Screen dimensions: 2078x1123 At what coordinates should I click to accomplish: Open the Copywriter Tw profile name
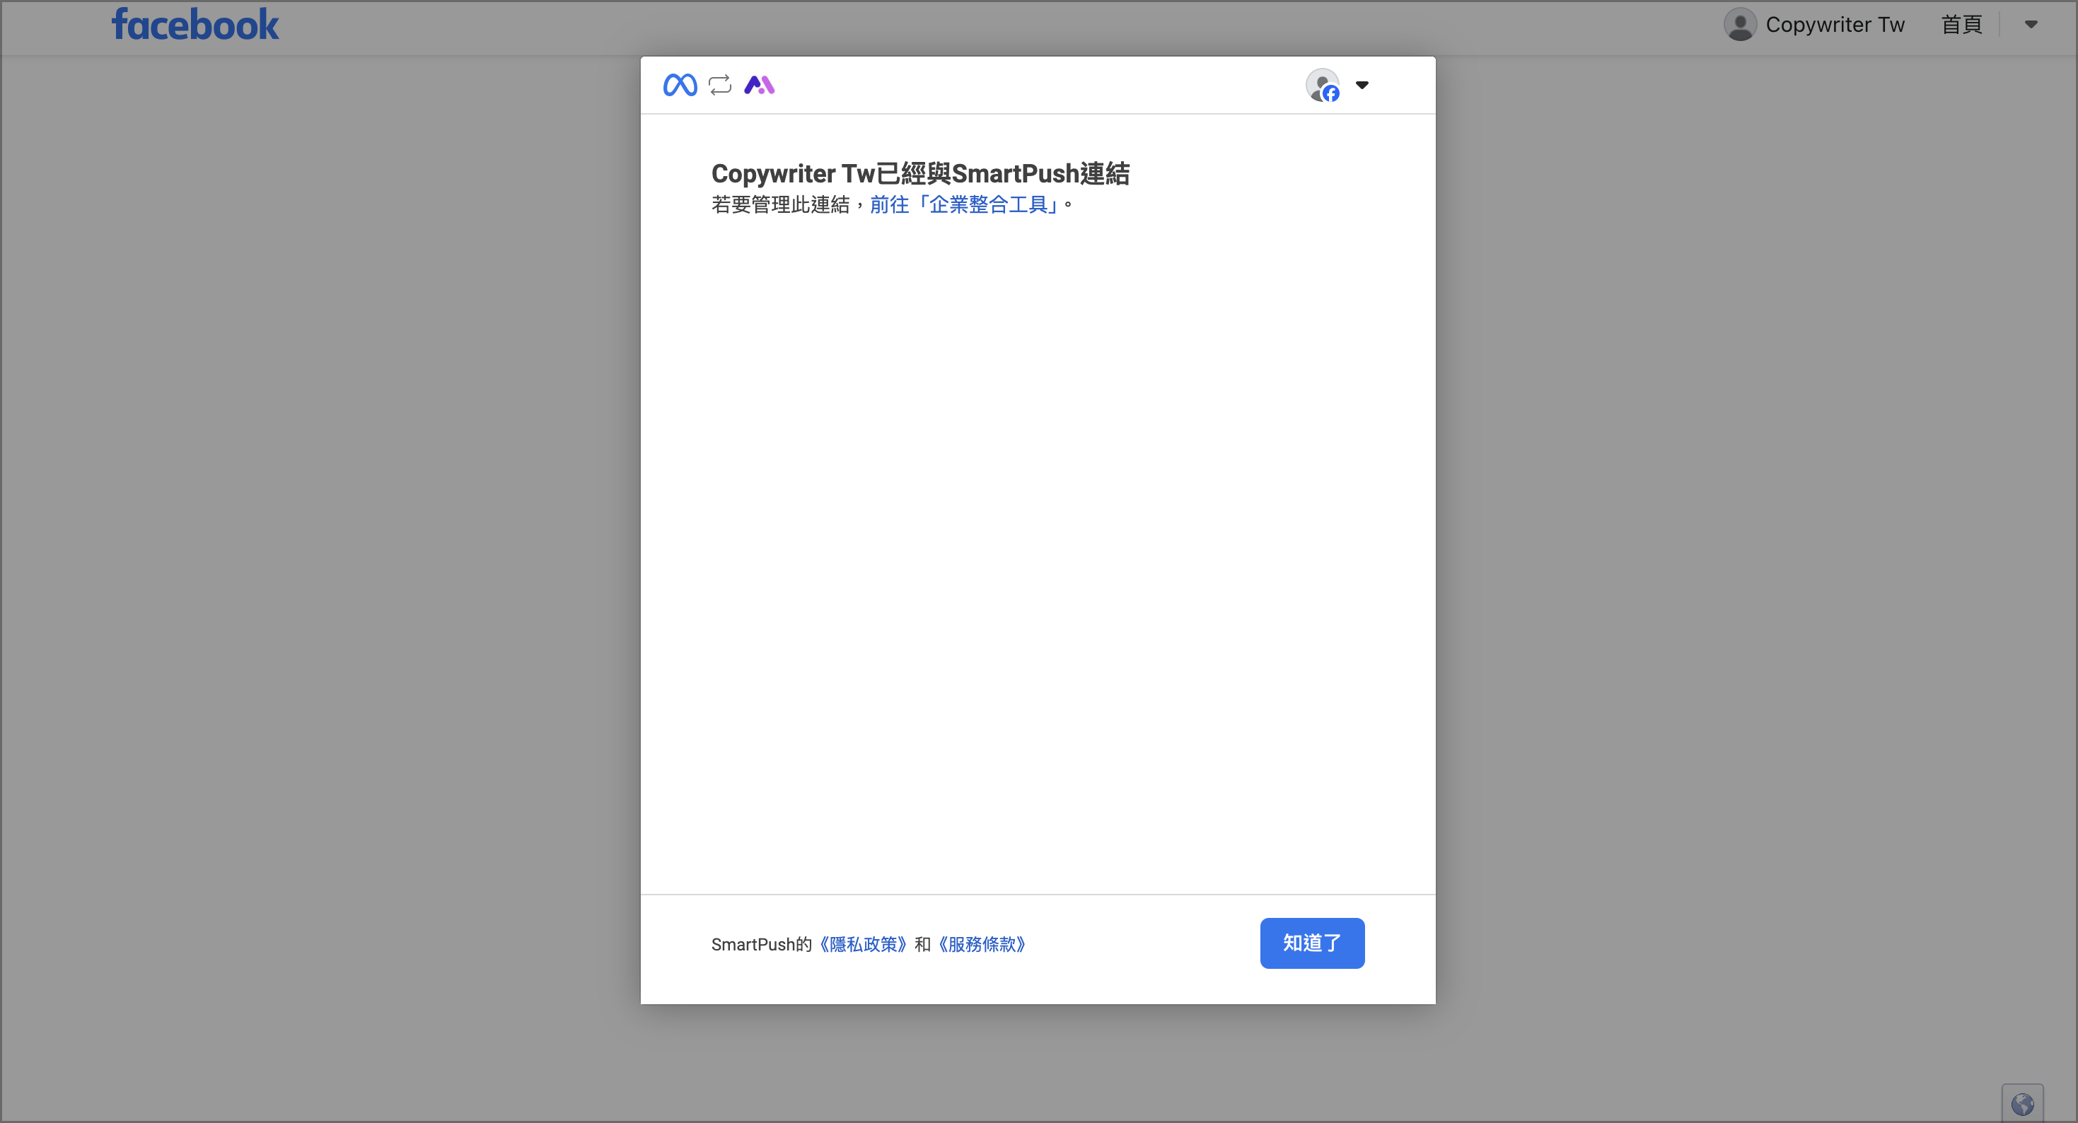click(1835, 25)
